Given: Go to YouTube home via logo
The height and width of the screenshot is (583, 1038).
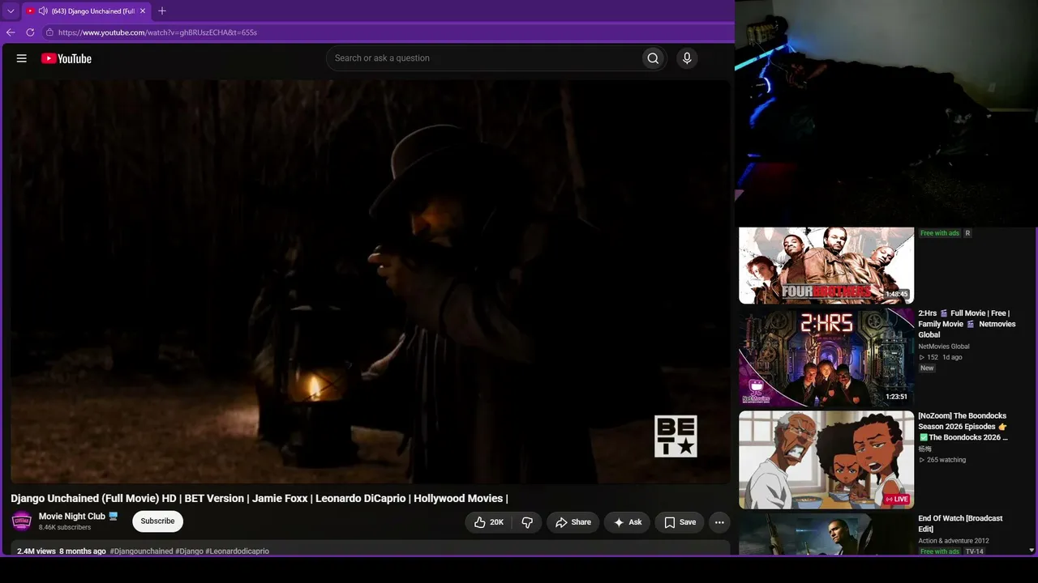Looking at the screenshot, I should [66, 58].
